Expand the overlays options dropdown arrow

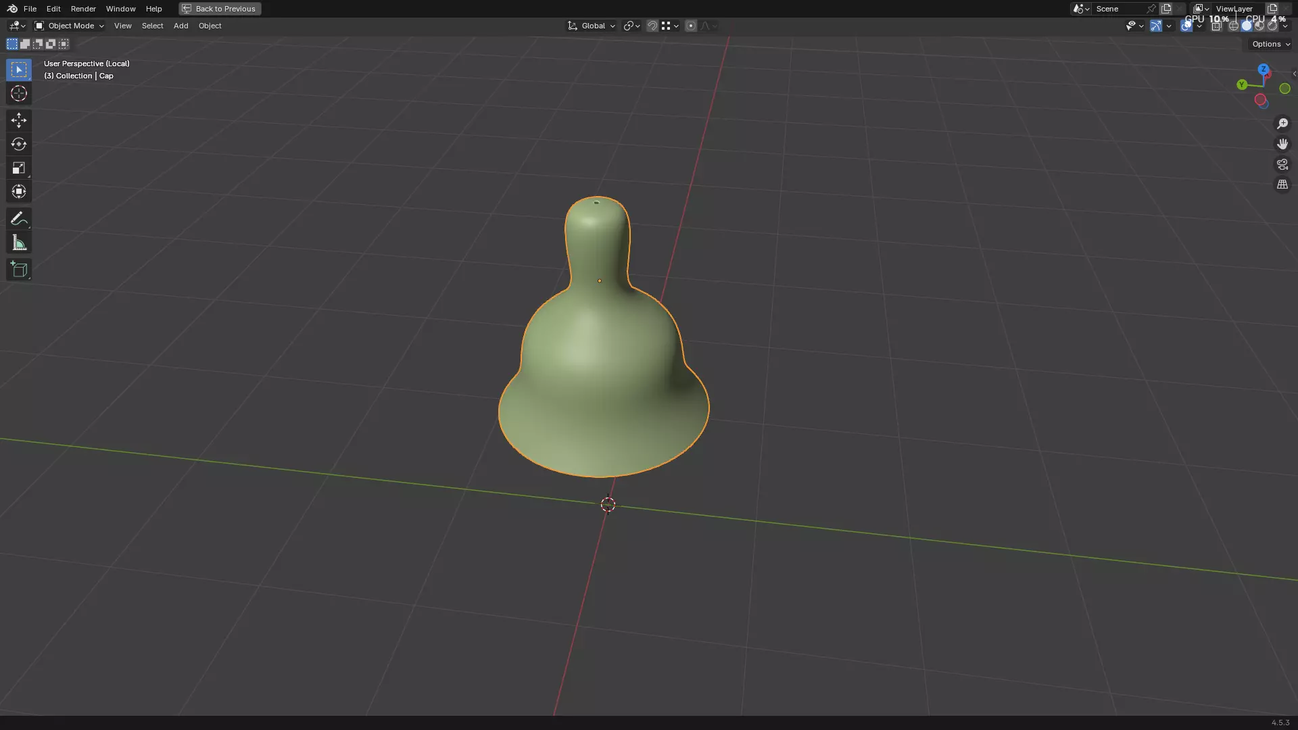[x=1199, y=26]
